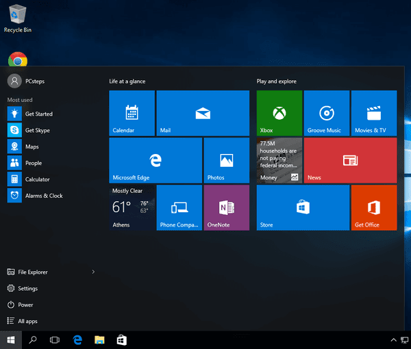Open the Photos tile
Viewport: 411px width, 349px height.
pos(227,160)
